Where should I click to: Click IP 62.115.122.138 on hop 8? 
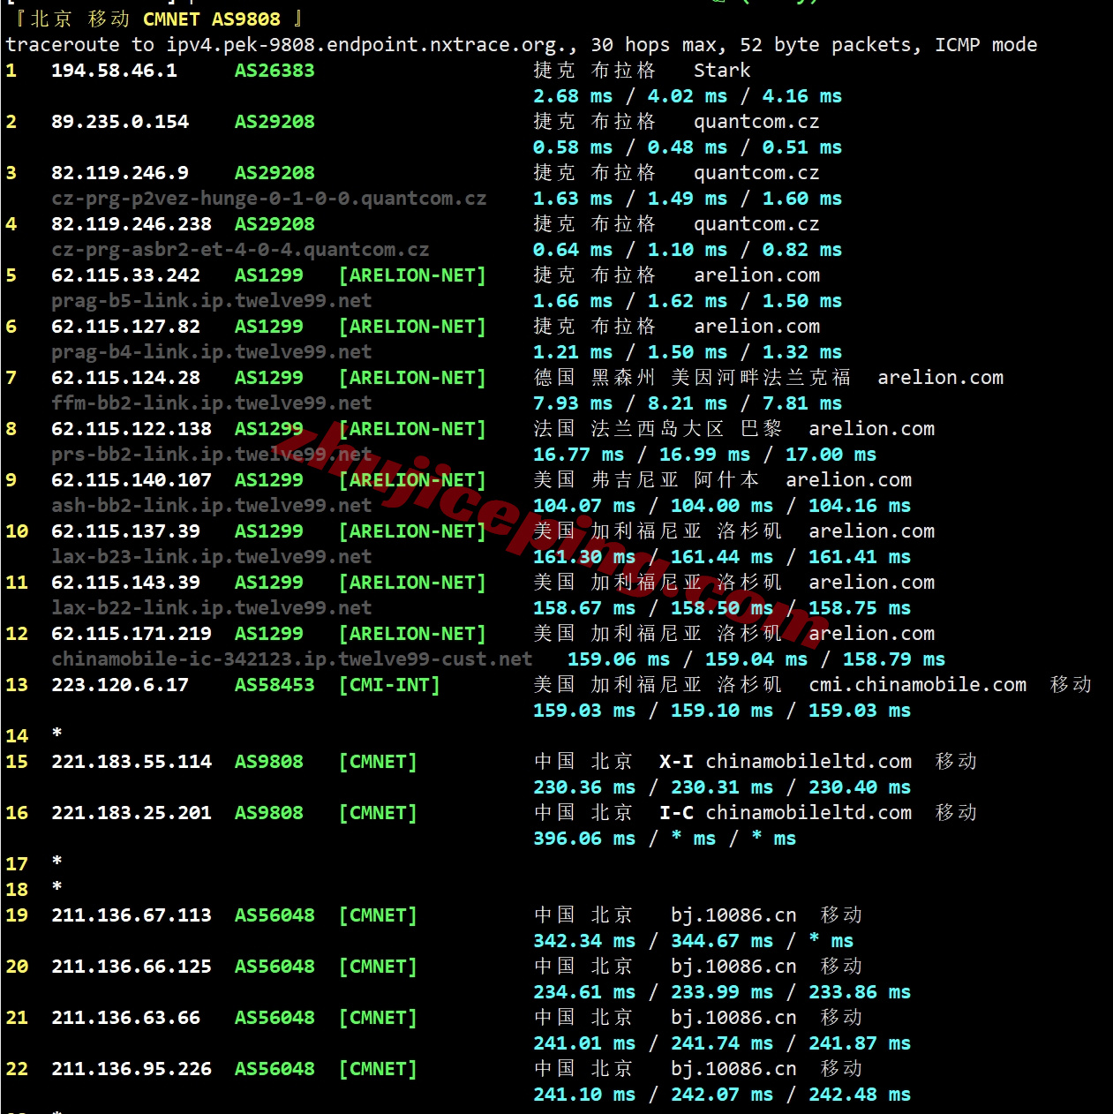132,429
